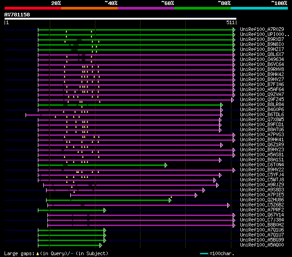Open hit UniRef100_UPI000..
The image size is (292, 257).
click(x=265, y=34)
